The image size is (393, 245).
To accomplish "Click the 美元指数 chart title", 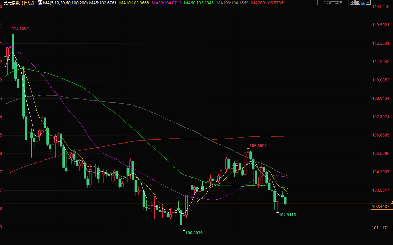I will 12,3.
